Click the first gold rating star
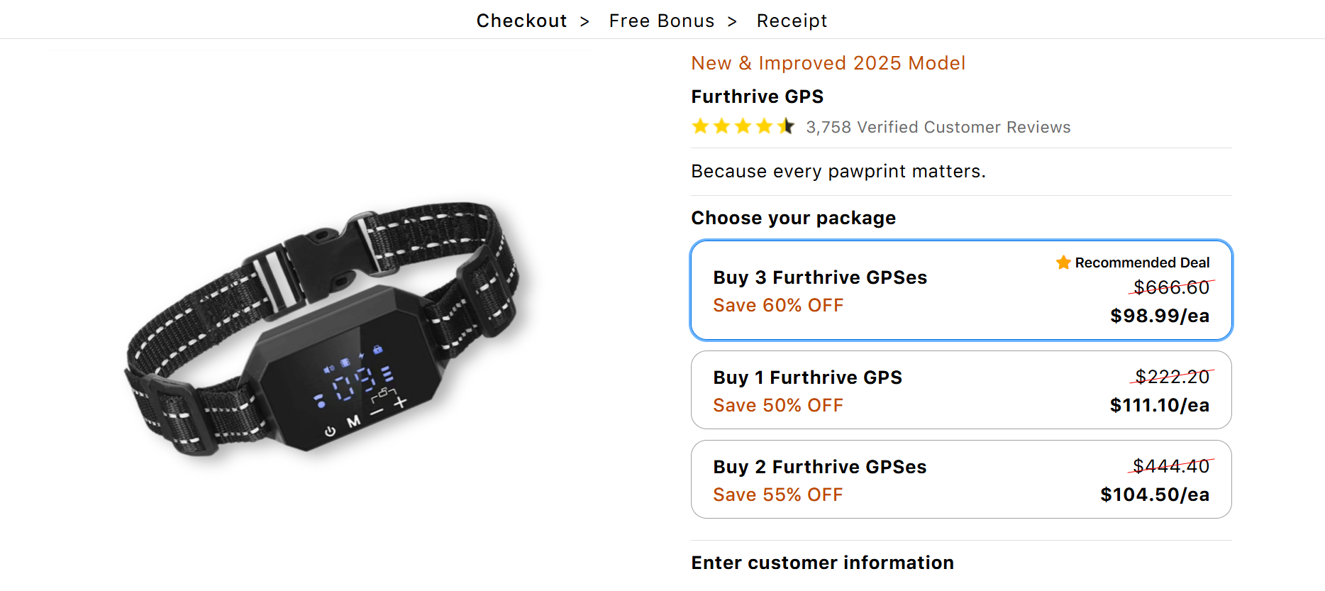This screenshot has width=1325, height=591. tap(700, 126)
